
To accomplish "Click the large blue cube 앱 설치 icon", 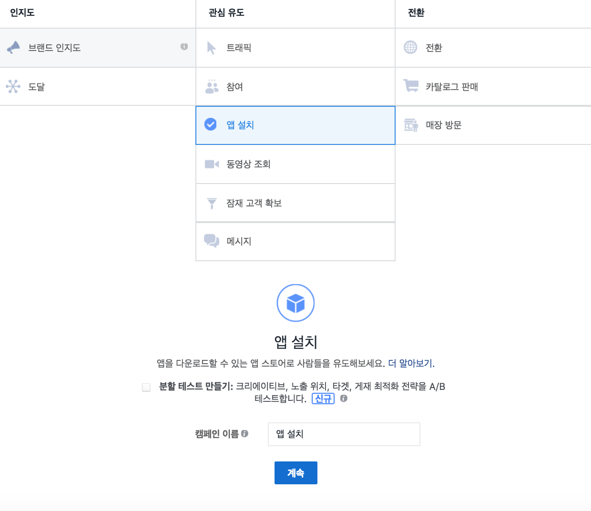I will pyautogui.click(x=295, y=303).
